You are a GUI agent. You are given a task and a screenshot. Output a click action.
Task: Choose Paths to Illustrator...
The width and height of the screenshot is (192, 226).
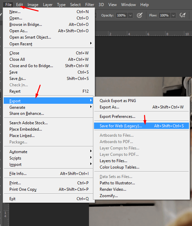coord(141,183)
